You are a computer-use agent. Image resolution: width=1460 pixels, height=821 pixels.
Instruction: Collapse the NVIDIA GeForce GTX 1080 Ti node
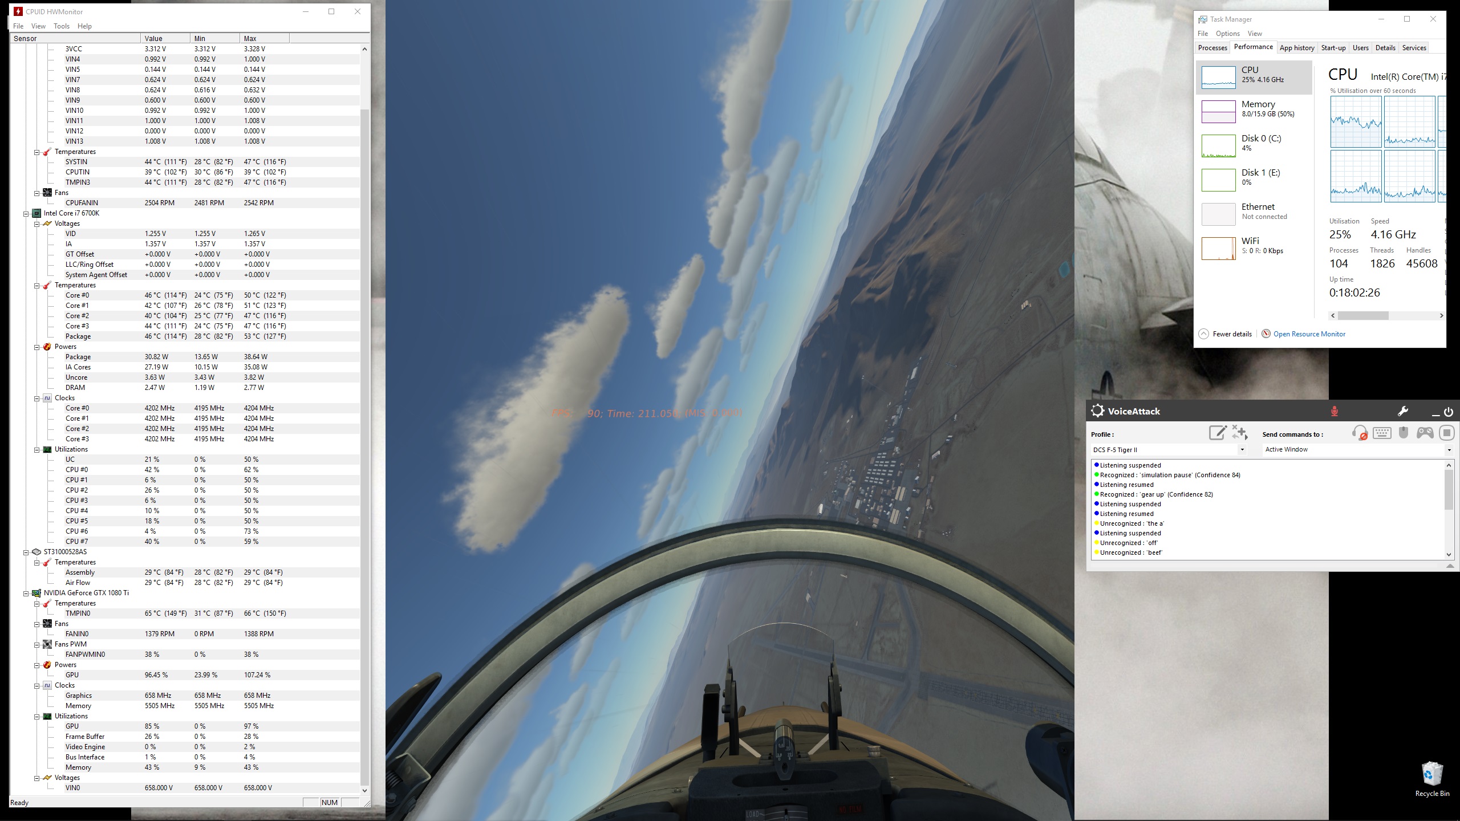tap(26, 593)
